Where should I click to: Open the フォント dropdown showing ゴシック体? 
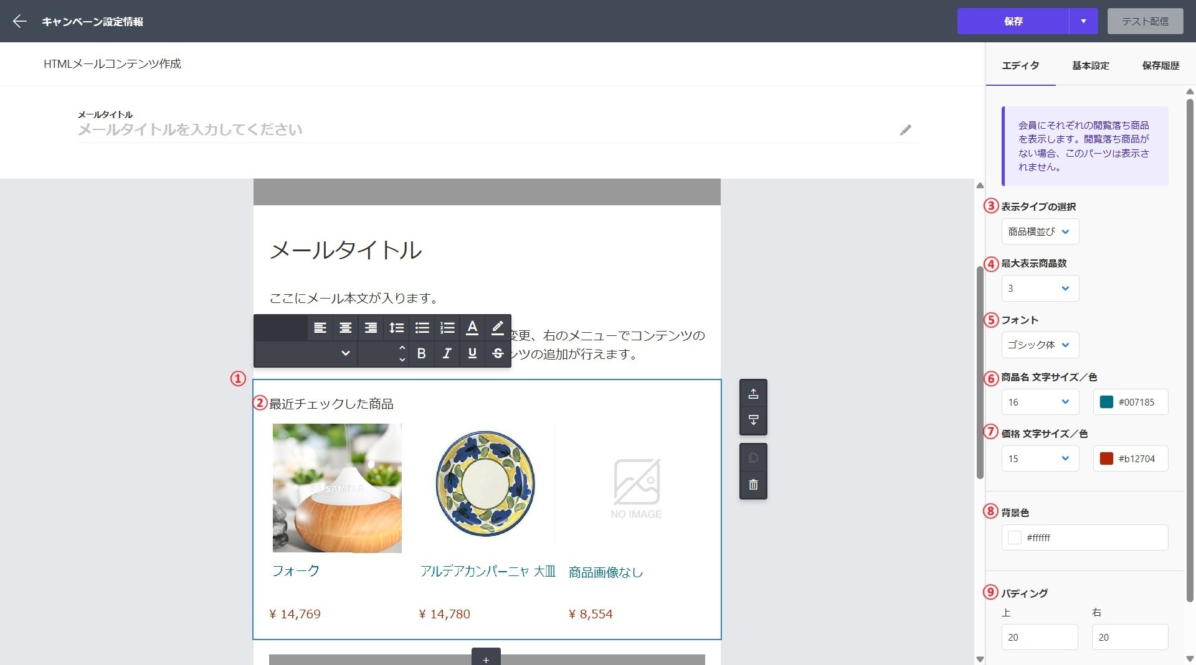coord(1040,345)
